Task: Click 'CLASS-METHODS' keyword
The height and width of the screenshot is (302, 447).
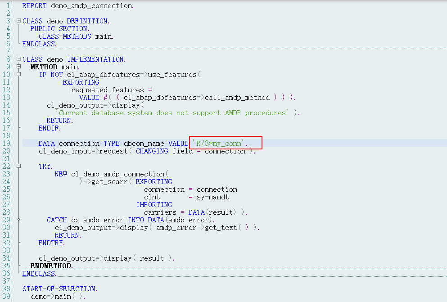Action: [x=65, y=36]
